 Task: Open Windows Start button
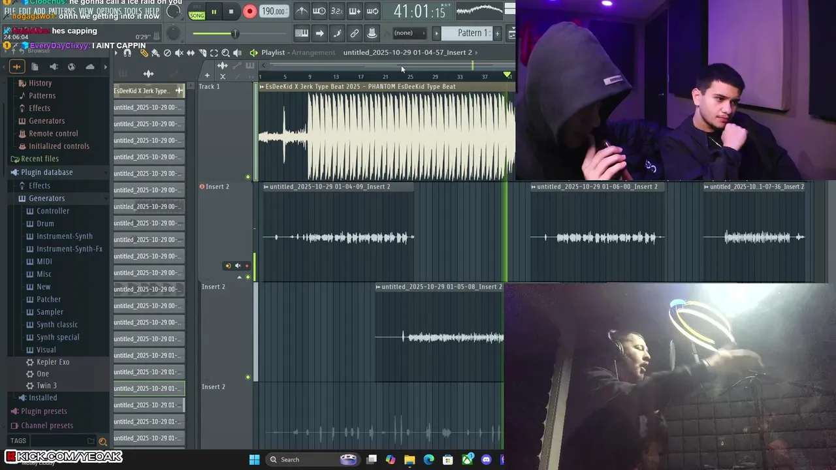[x=254, y=460]
